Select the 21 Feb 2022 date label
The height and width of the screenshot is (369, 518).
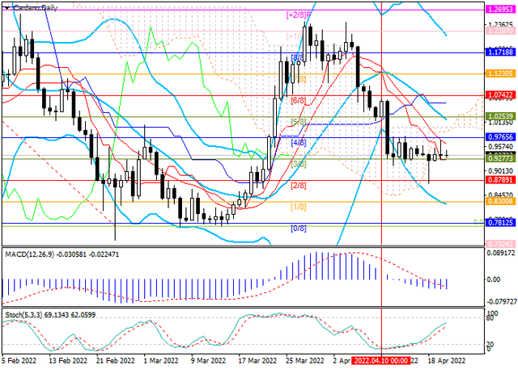coord(117,360)
